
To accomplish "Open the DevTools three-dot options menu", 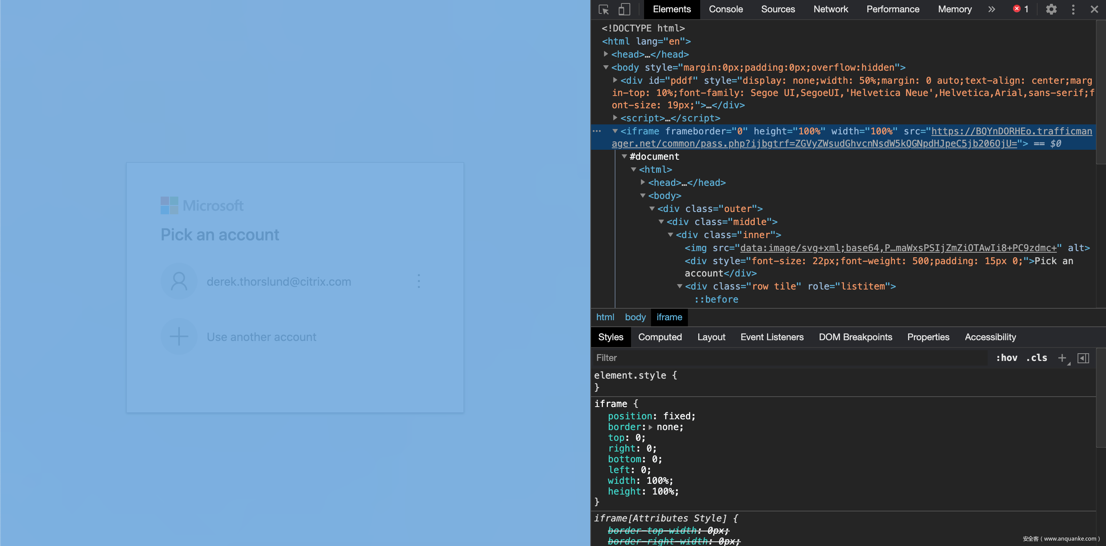I will tap(1073, 10).
